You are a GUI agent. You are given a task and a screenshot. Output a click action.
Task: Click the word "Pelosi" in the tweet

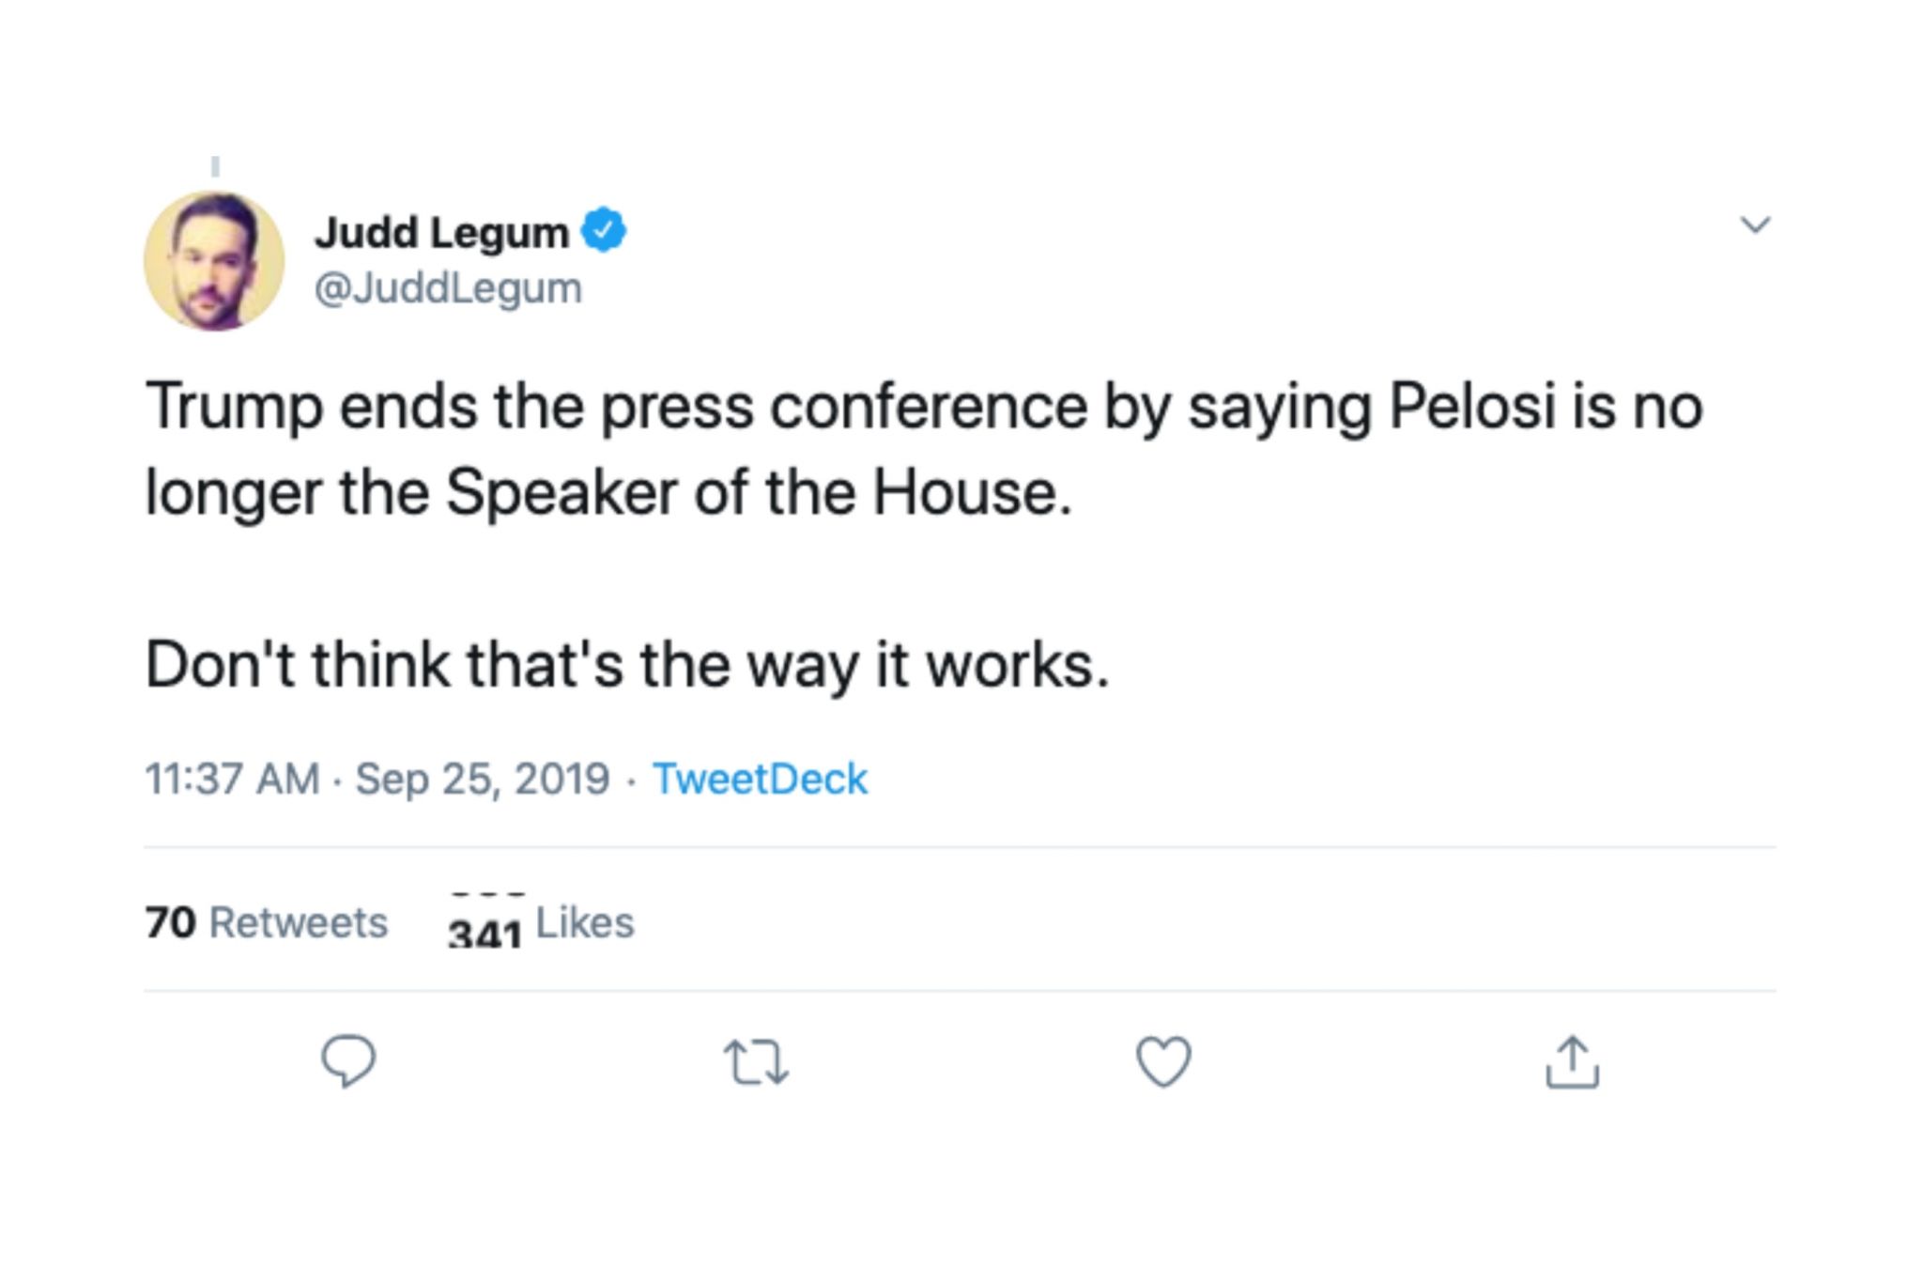(1472, 407)
